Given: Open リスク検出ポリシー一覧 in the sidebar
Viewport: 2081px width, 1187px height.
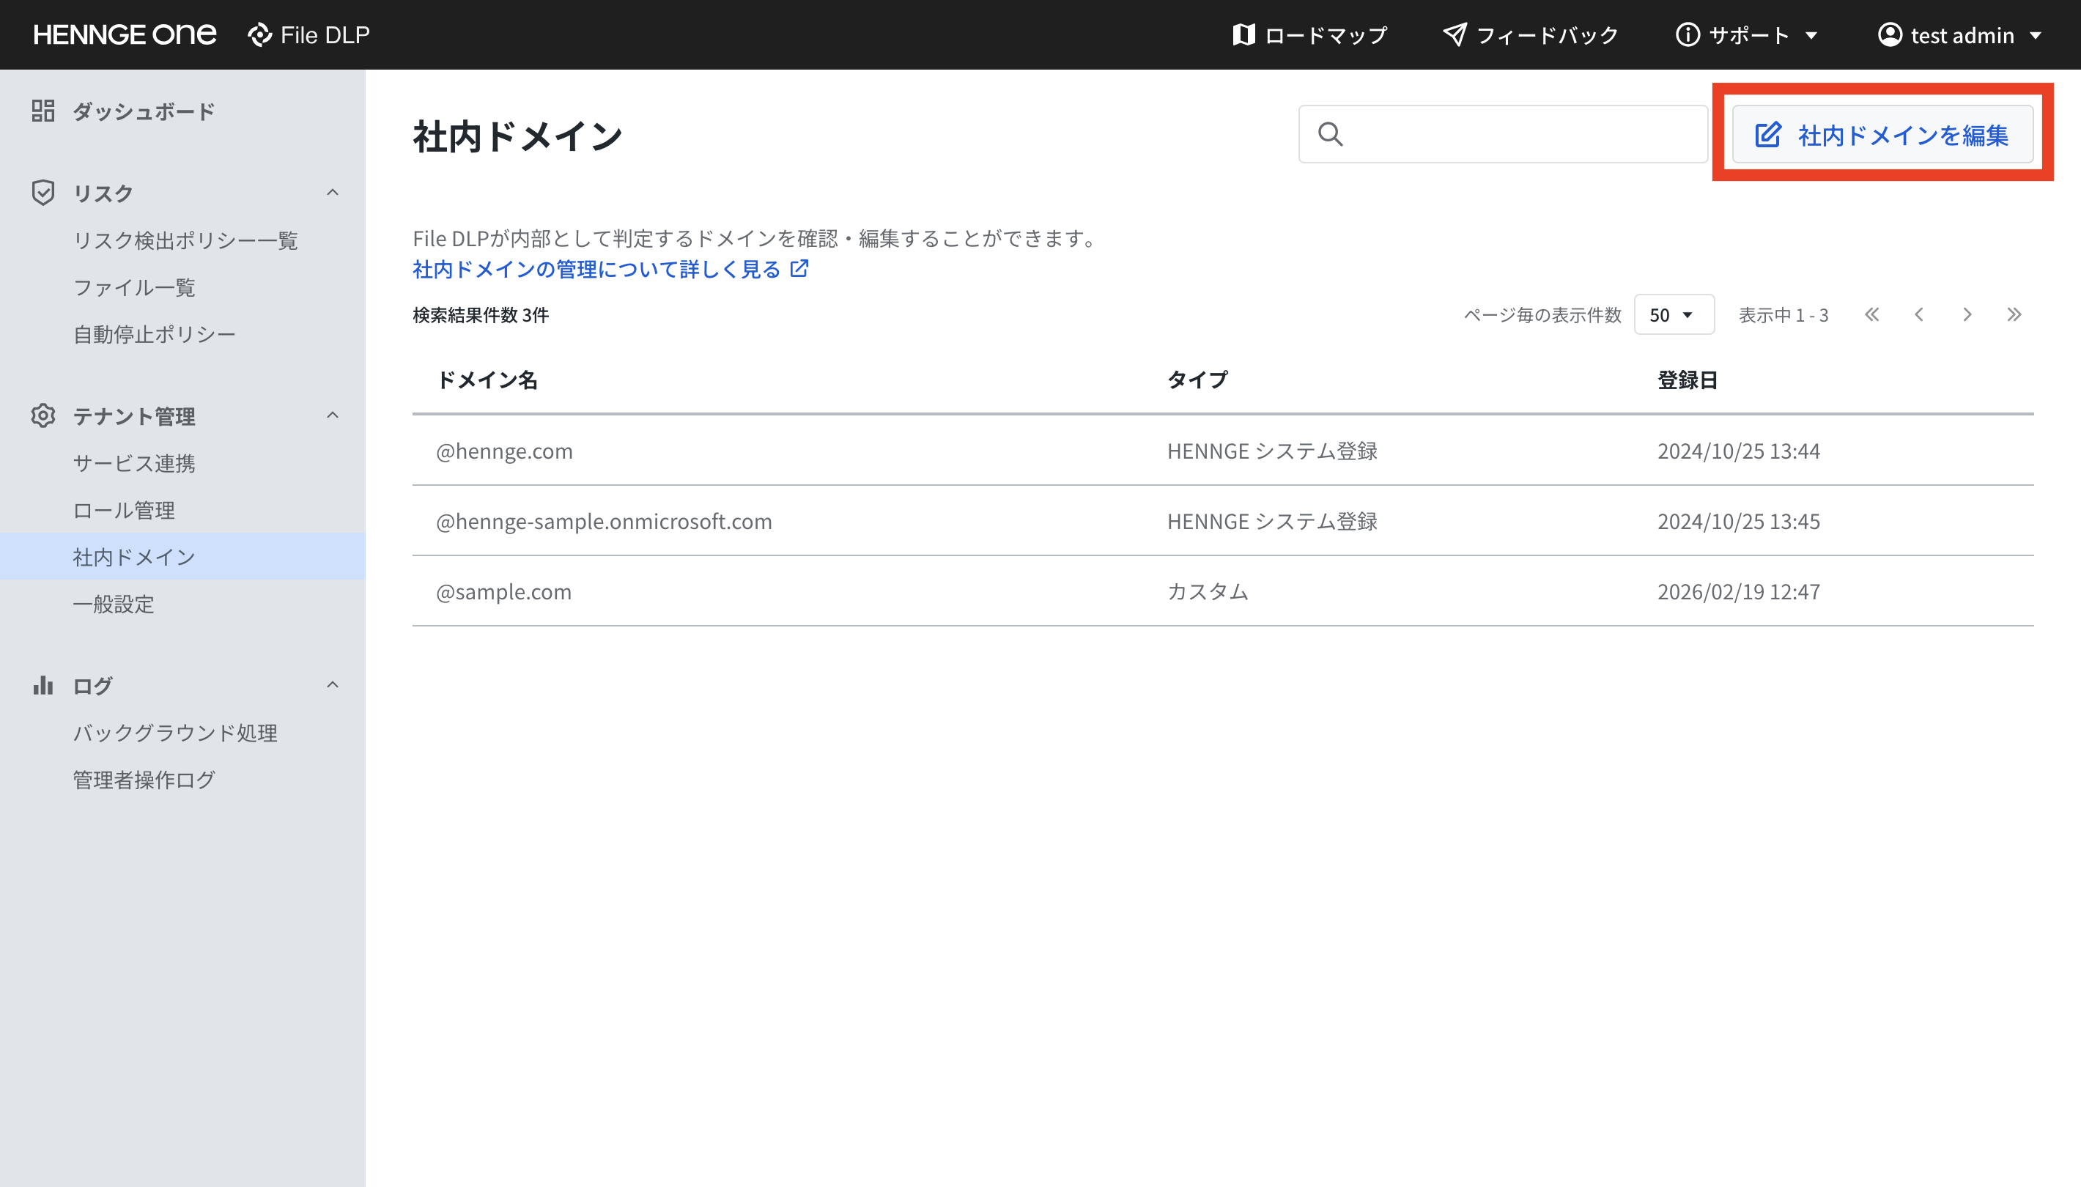Looking at the screenshot, I should [185, 240].
